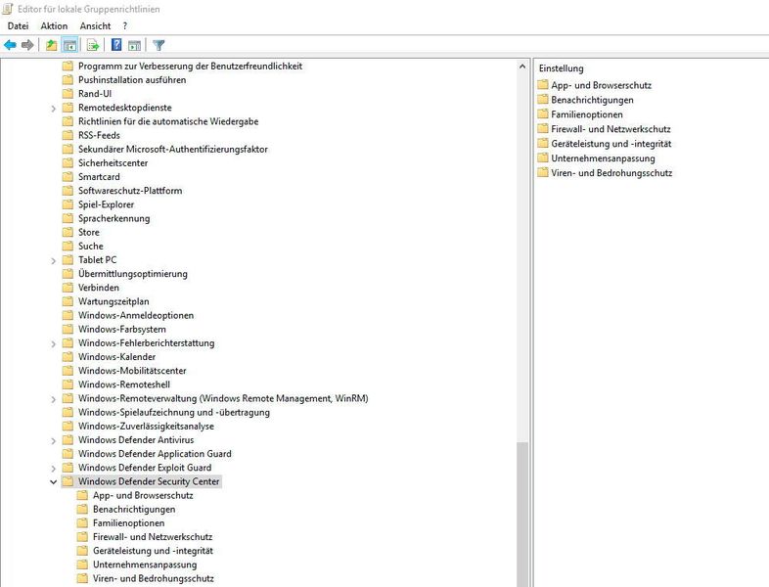
Task: Click the Filter funnel toolbar icon
Action: 158,45
